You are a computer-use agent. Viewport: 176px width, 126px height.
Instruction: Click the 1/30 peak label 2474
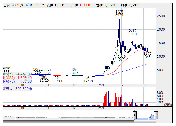pos(119,15)
